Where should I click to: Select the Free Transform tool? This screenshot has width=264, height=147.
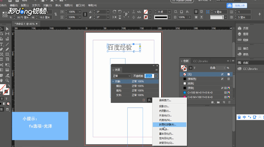(7, 65)
